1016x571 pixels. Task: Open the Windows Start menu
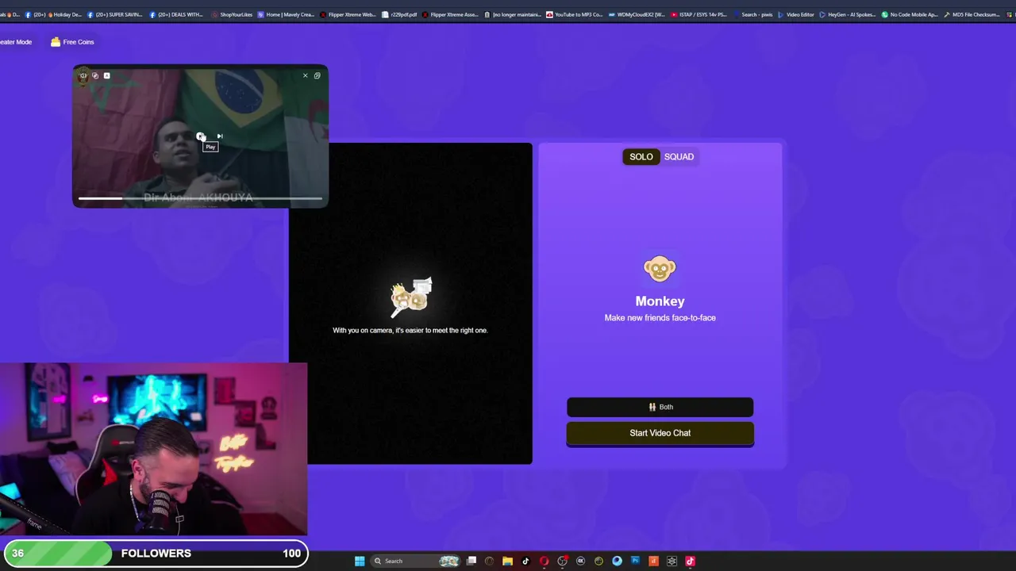click(360, 561)
